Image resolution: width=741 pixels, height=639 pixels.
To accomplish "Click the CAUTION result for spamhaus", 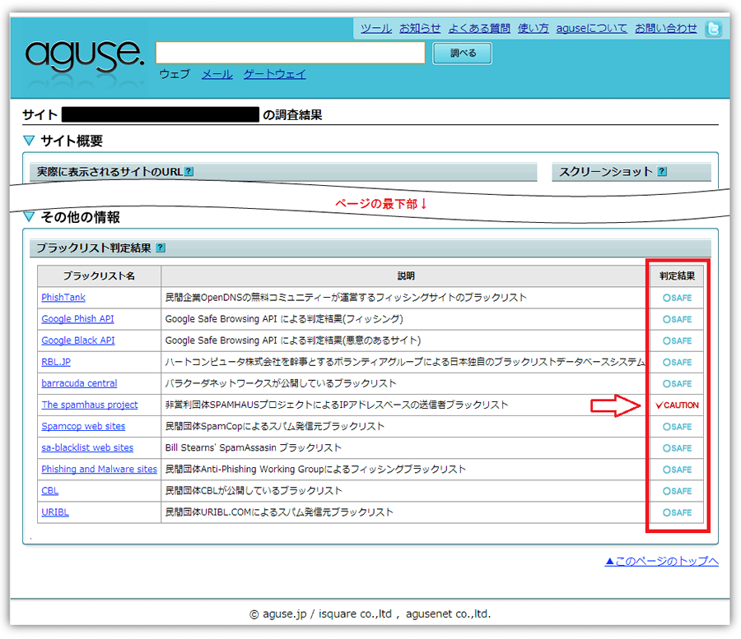I will [x=678, y=405].
